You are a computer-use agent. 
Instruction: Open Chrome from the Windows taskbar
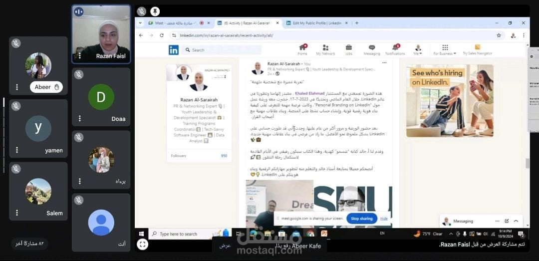pyautogui.click(x=310, y=234)
